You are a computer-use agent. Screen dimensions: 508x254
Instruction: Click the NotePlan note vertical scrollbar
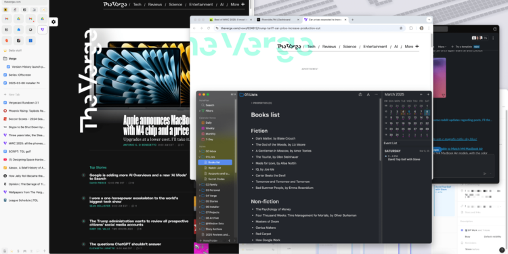(x=380, y=129)
